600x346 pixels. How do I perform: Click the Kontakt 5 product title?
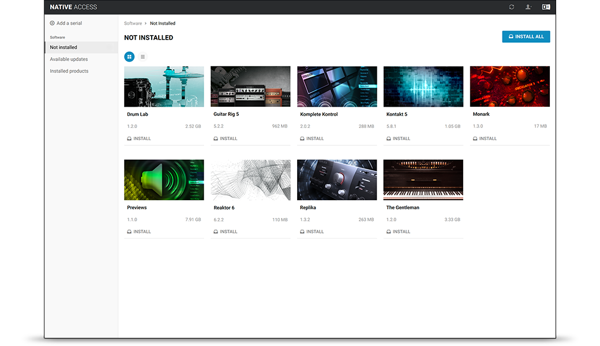(397, 114)
